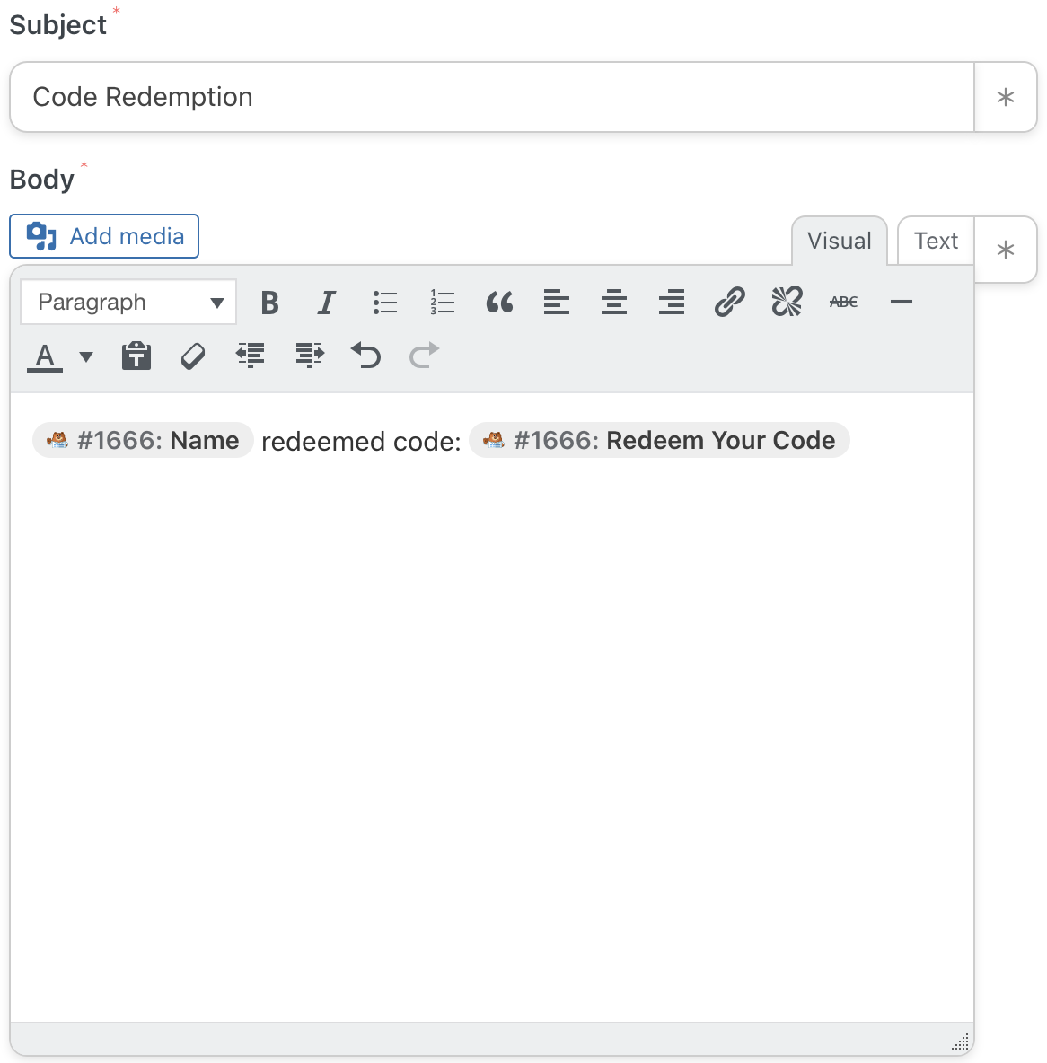The width and height of the screenshot is (1047, 1063).
Task: Insert a blockquote
Action: coord(499,303)
